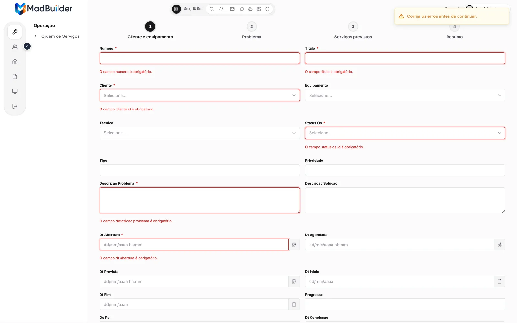
Task: Expand Ordem de Serviços tree chevron
Action: (36, 36)
